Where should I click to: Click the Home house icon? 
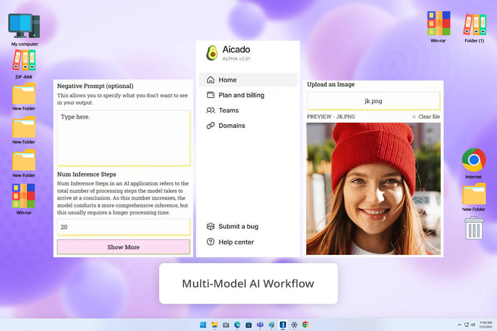(211, 80)
